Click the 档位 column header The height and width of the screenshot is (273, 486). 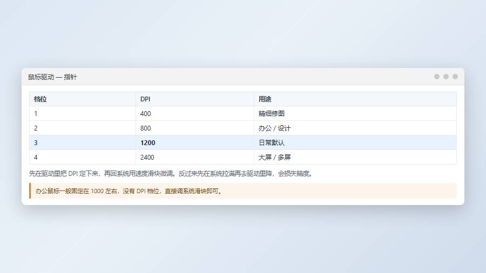pyautogui.click(x=83, y=99)
